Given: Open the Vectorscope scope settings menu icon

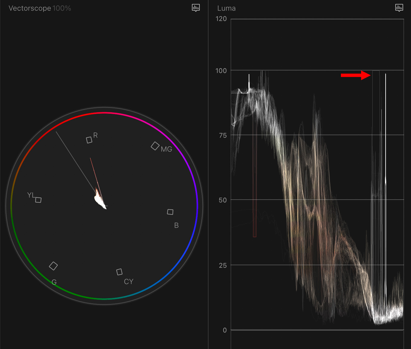Looking at the screenshot, I should [196, 8].
